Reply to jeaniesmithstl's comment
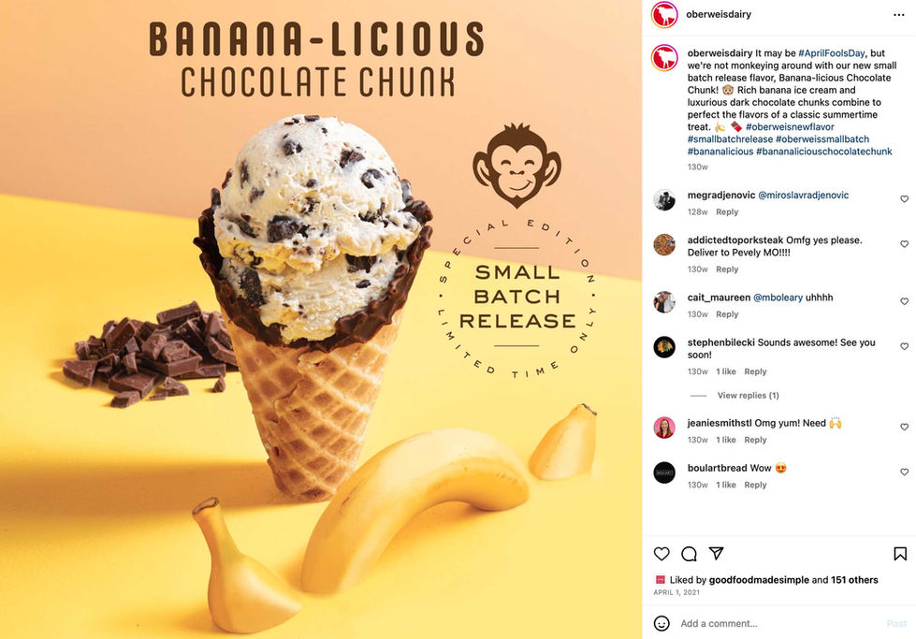Viewport: 916px width, 639px height. (x=755, y=440)
